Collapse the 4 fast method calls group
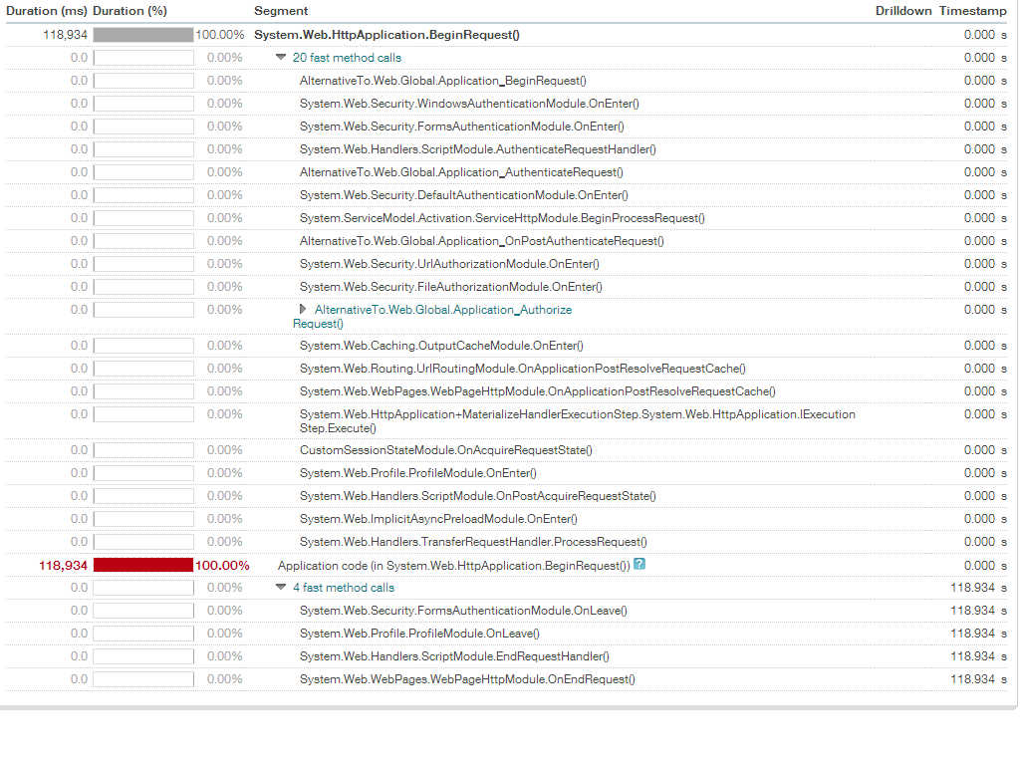The image size is (1020, 765). coord(281,587)
